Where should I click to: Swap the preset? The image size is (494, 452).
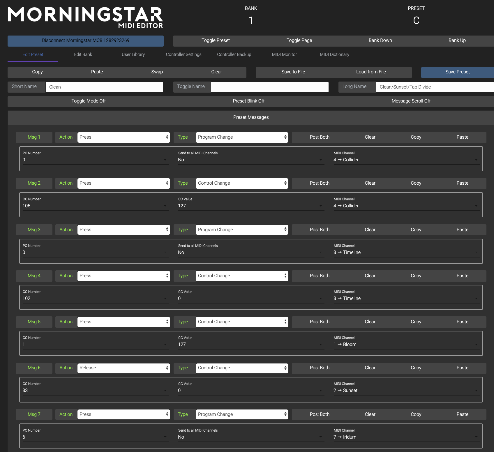click(157, 72)
